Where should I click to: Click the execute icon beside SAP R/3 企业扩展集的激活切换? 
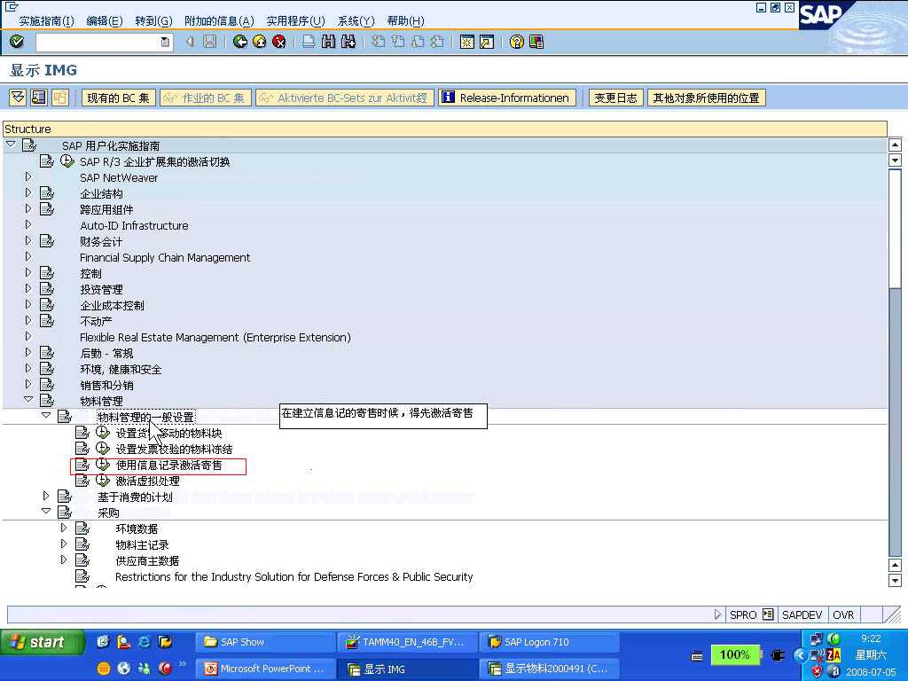[67, 161]
